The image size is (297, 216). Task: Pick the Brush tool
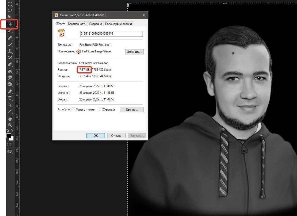click(10, 44)
